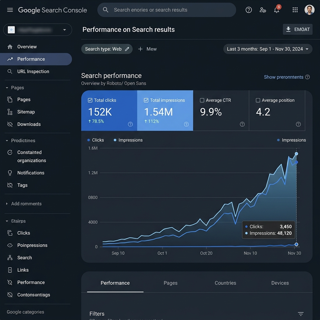Click the eye icon beside Poinpressions
The width and height of the screenshot is (320, 320).
10,245
